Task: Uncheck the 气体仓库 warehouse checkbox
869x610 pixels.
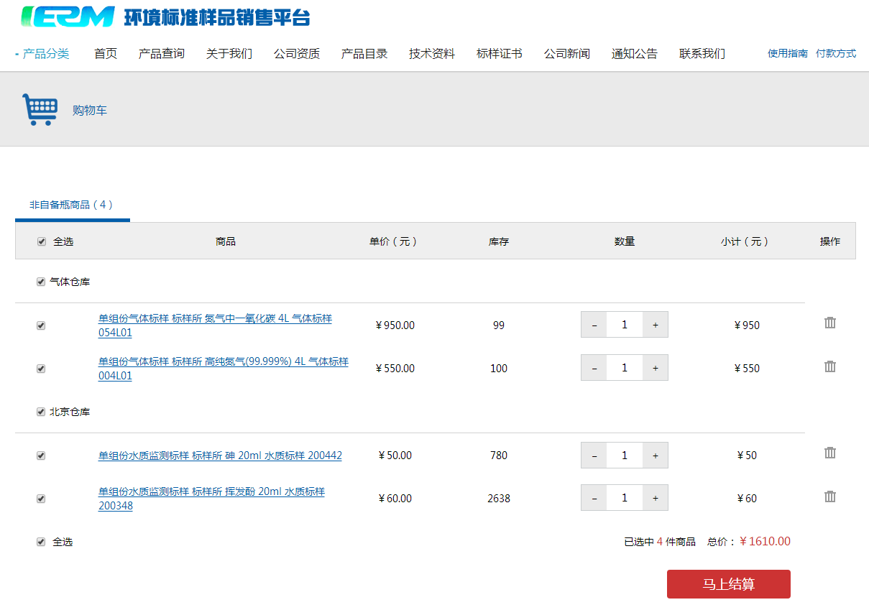Action: (41, 282)
